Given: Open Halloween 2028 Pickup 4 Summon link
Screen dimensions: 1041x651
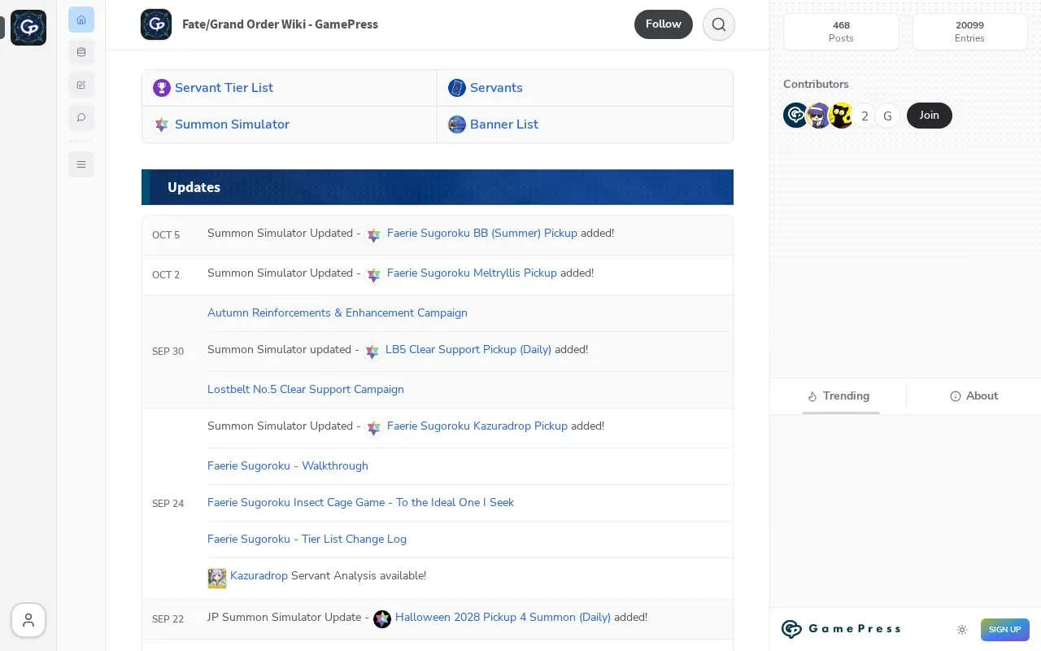Looking at the screenshot, I should coord(503,618).
